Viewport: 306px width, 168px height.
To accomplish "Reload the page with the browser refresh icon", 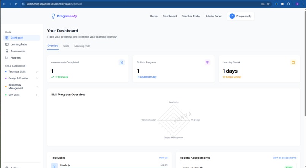I will [x=16, y=4].
